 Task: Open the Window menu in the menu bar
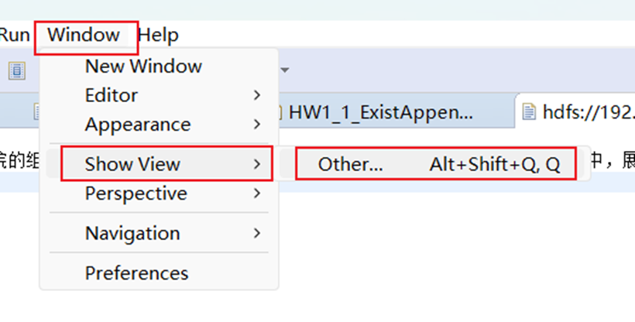[x=84, y=35]
